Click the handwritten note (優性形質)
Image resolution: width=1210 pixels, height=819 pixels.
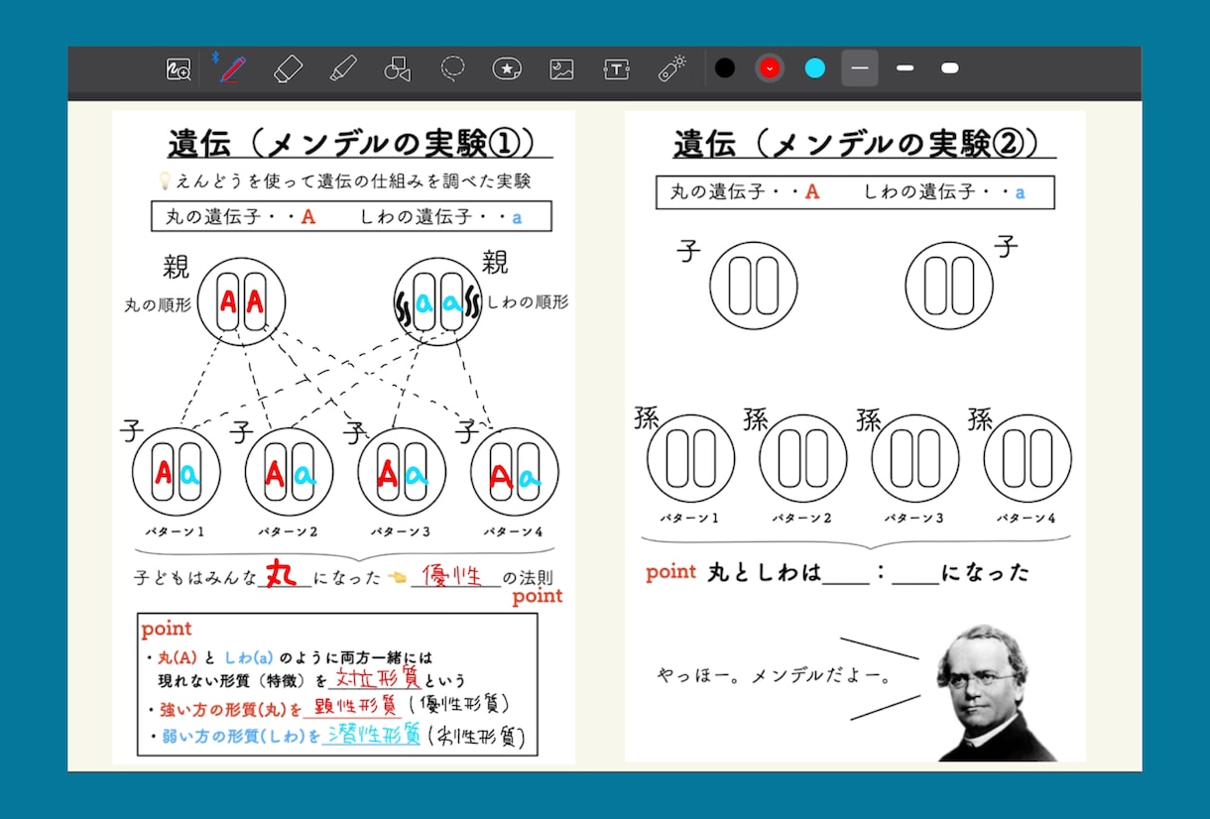click(x=459, y=705)
